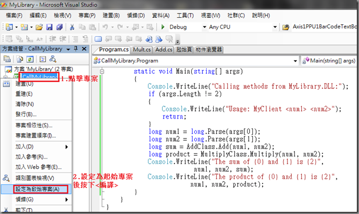Open the Solution Explorer window position dropdown
The image size is (359, 214).
point(68,49)
